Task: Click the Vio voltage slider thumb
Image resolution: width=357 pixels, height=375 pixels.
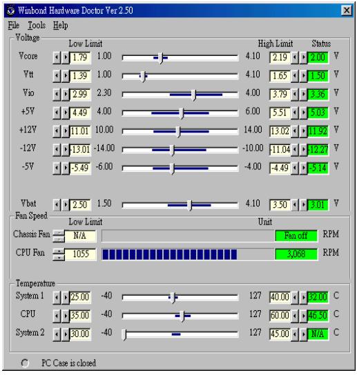Action: tap(195, 95)
